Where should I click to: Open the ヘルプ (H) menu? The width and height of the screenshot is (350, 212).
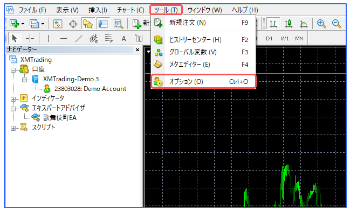[245, 10]
